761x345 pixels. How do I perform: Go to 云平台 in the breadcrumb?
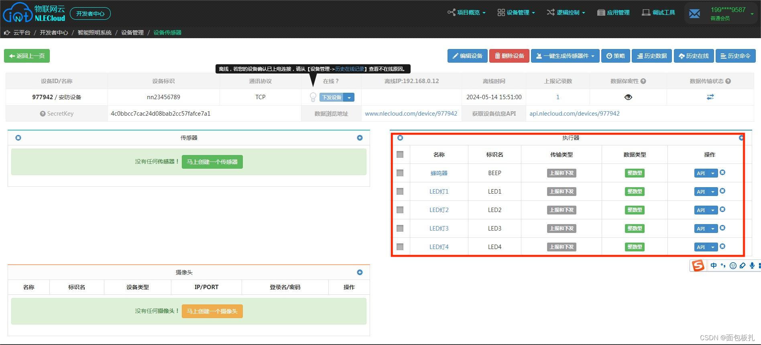click(22, 33)
